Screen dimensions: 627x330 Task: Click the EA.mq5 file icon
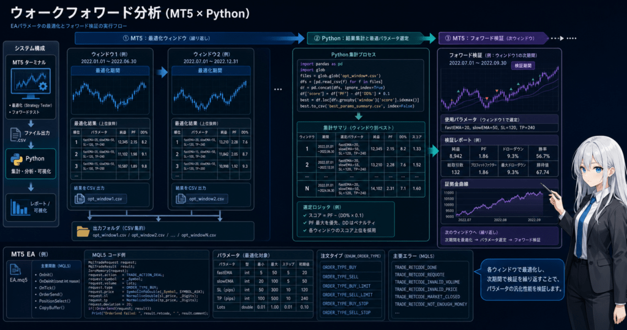pos(15,269)
